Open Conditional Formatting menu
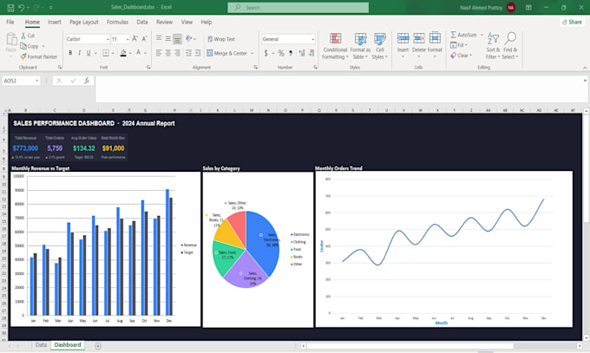This screenshot has width=590, height=353. click(335, 46)
